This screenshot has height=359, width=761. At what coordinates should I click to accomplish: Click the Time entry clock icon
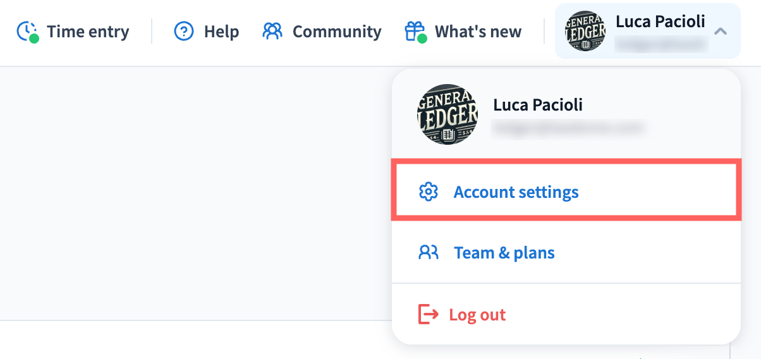27,32
